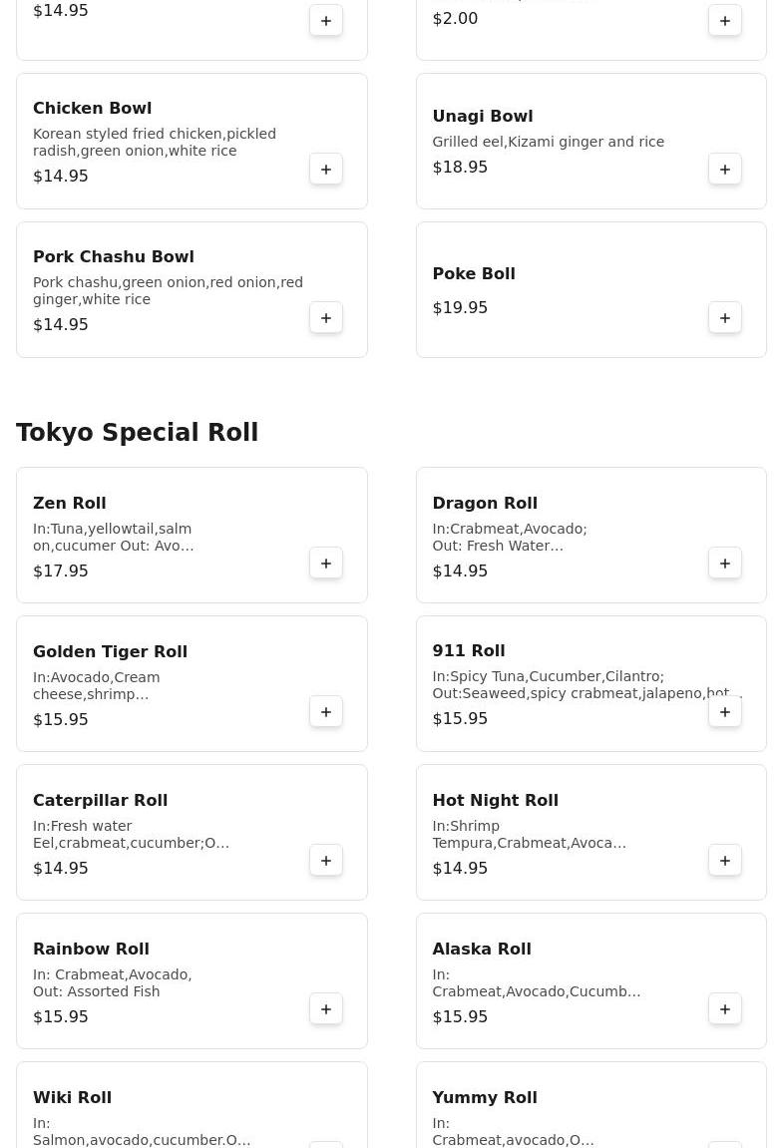The width and height of the screenshot is (783, 1148).
Task: Add Poke Boll to cart
Action: coord(725,318)
